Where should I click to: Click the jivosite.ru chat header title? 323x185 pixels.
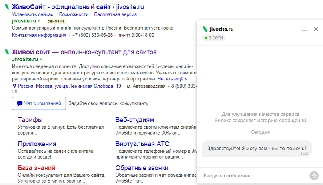click(x=221, y=29)
